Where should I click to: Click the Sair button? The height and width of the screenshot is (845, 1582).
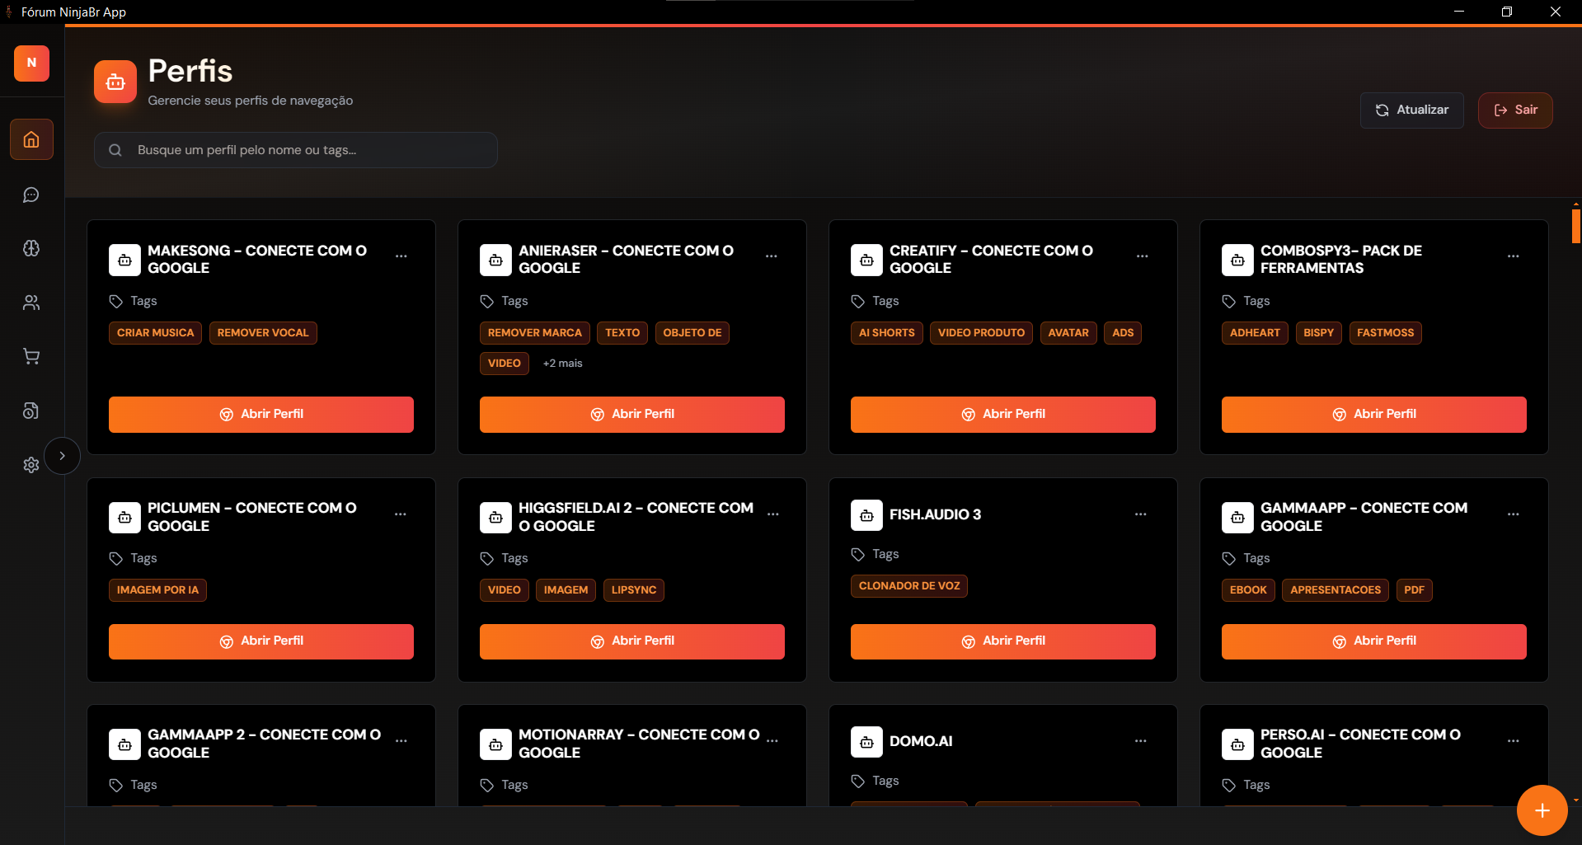[x=1515, y=110]
